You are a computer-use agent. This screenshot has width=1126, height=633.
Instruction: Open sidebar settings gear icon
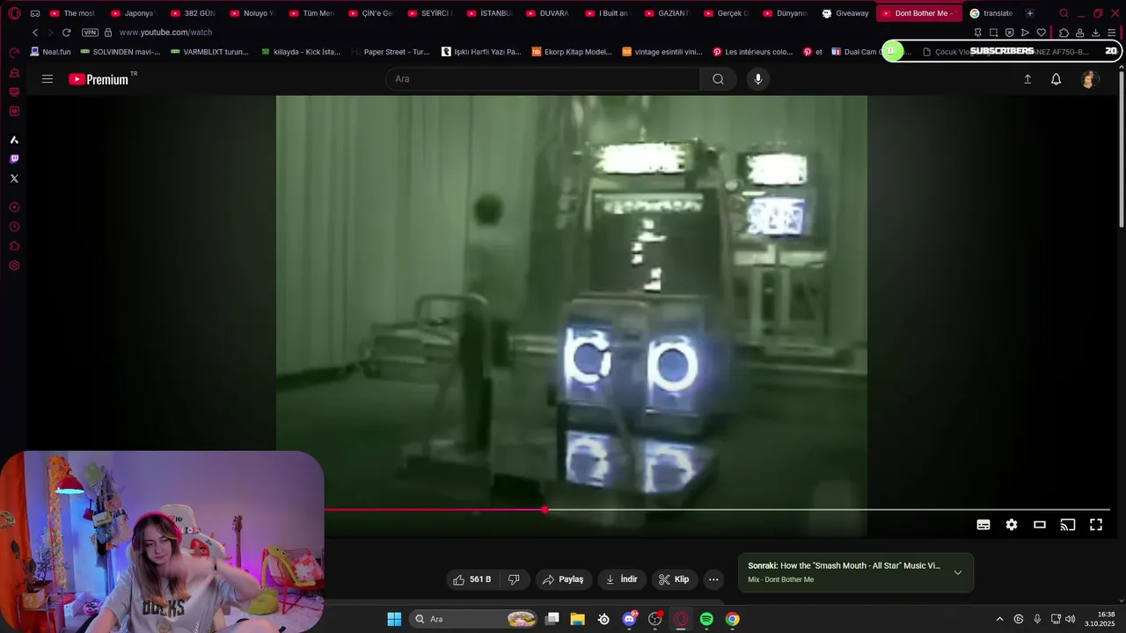(x=14, y=266)
